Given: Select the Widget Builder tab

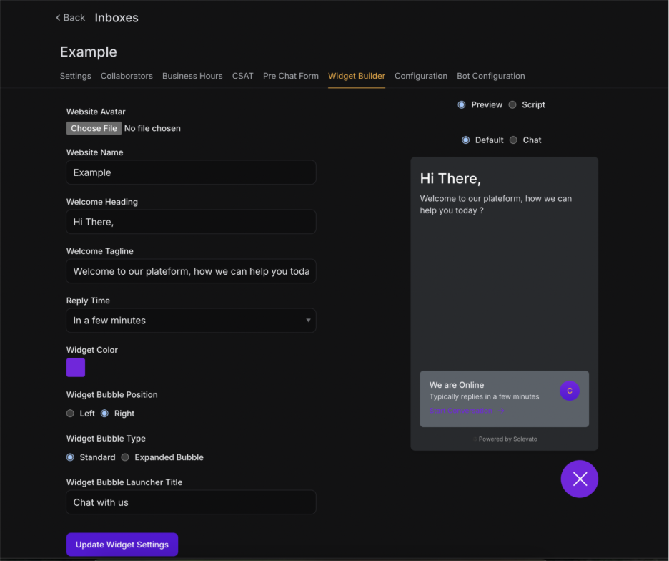Looking at the screenshot, I should (356, 76).
